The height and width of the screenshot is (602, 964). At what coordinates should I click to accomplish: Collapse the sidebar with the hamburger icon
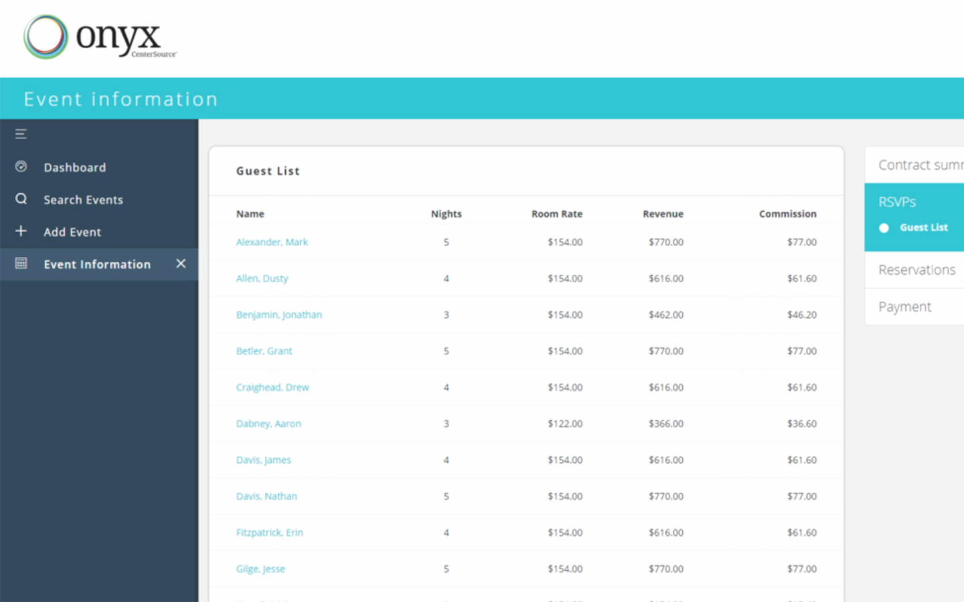pos(20,134)
